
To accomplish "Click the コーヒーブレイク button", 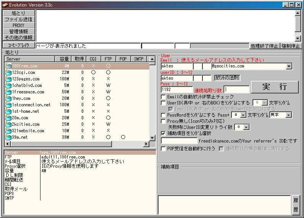I will point(19,45).
